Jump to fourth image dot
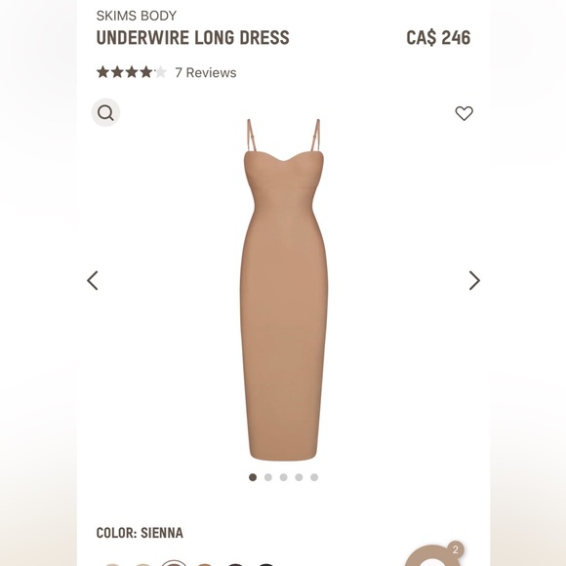This screenshot has height=566, width=566. click(299, 477)
